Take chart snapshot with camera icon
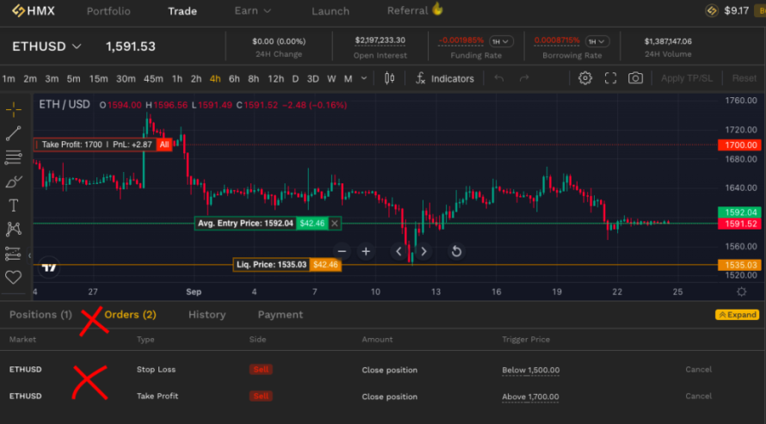Screen dimensions: 766x424 [635, 78]
